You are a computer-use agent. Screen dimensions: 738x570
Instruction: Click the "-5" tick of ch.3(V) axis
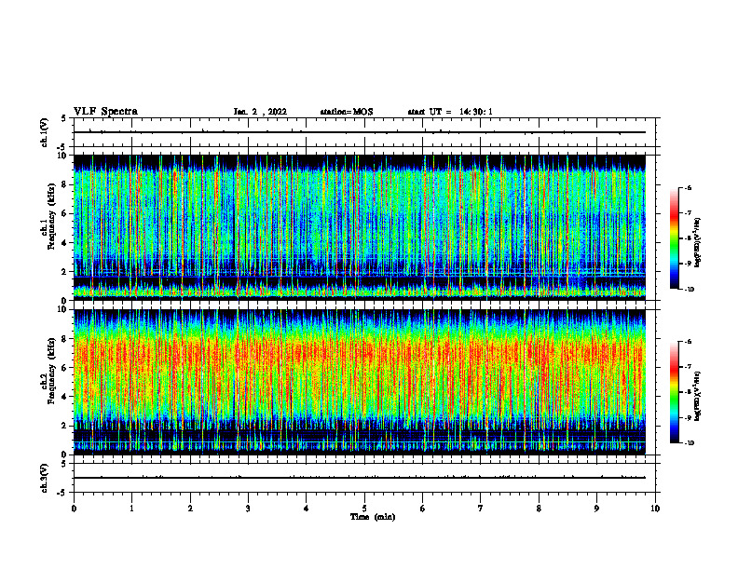tap(62, 493)
